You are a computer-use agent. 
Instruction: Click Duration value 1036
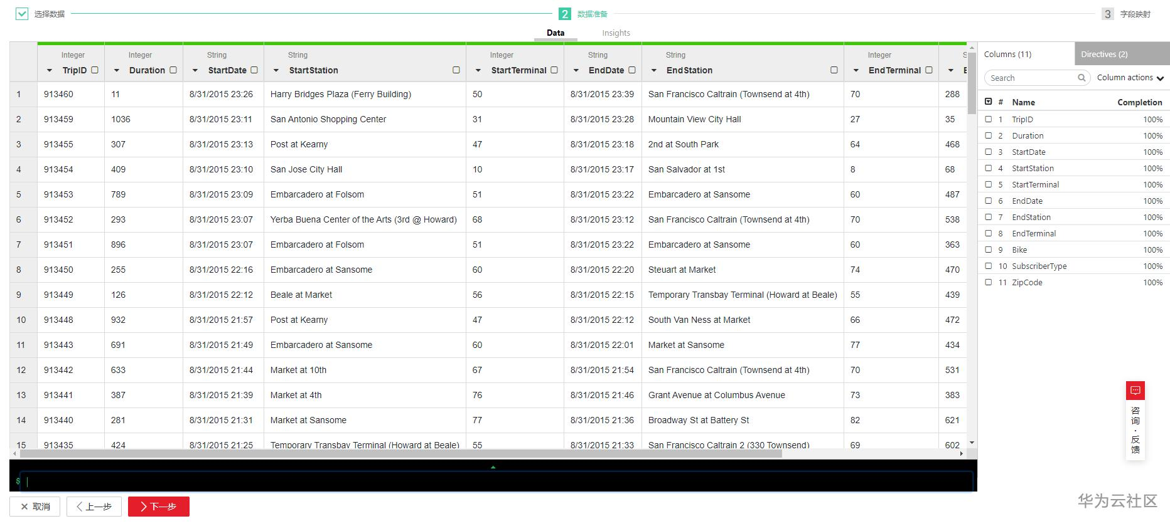121,119
